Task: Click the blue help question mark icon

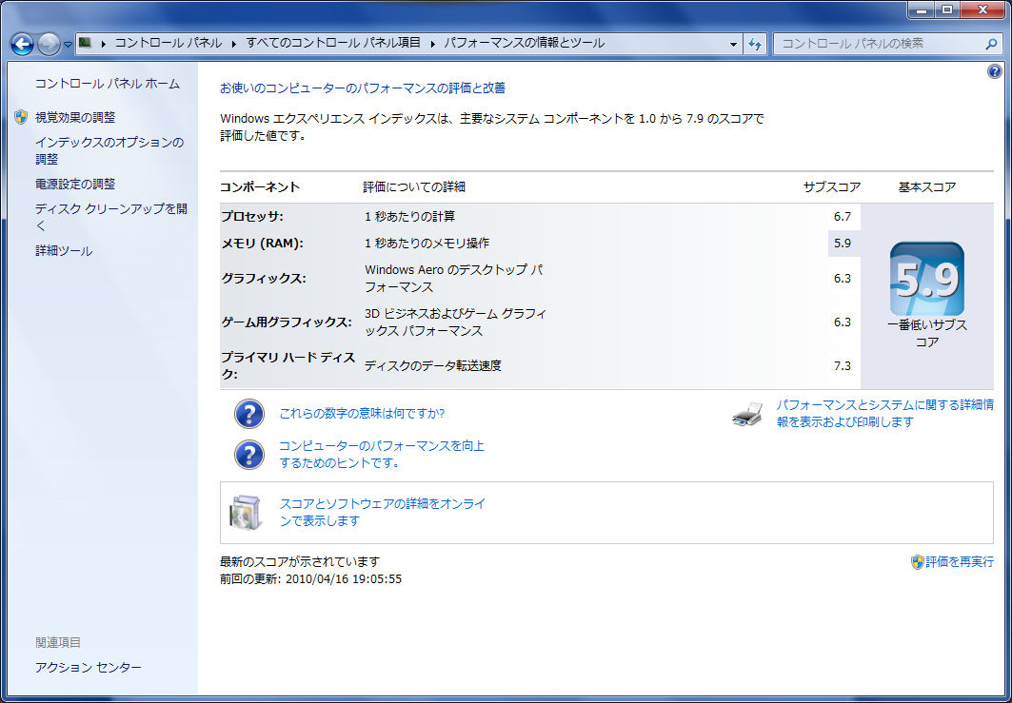Action: pos(995,71)
